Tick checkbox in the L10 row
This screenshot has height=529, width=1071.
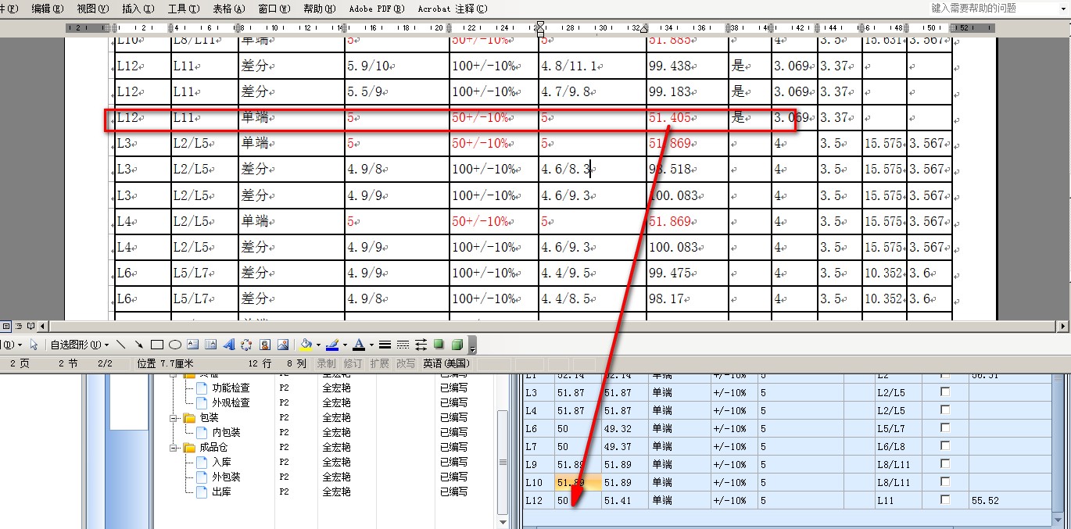945,482
